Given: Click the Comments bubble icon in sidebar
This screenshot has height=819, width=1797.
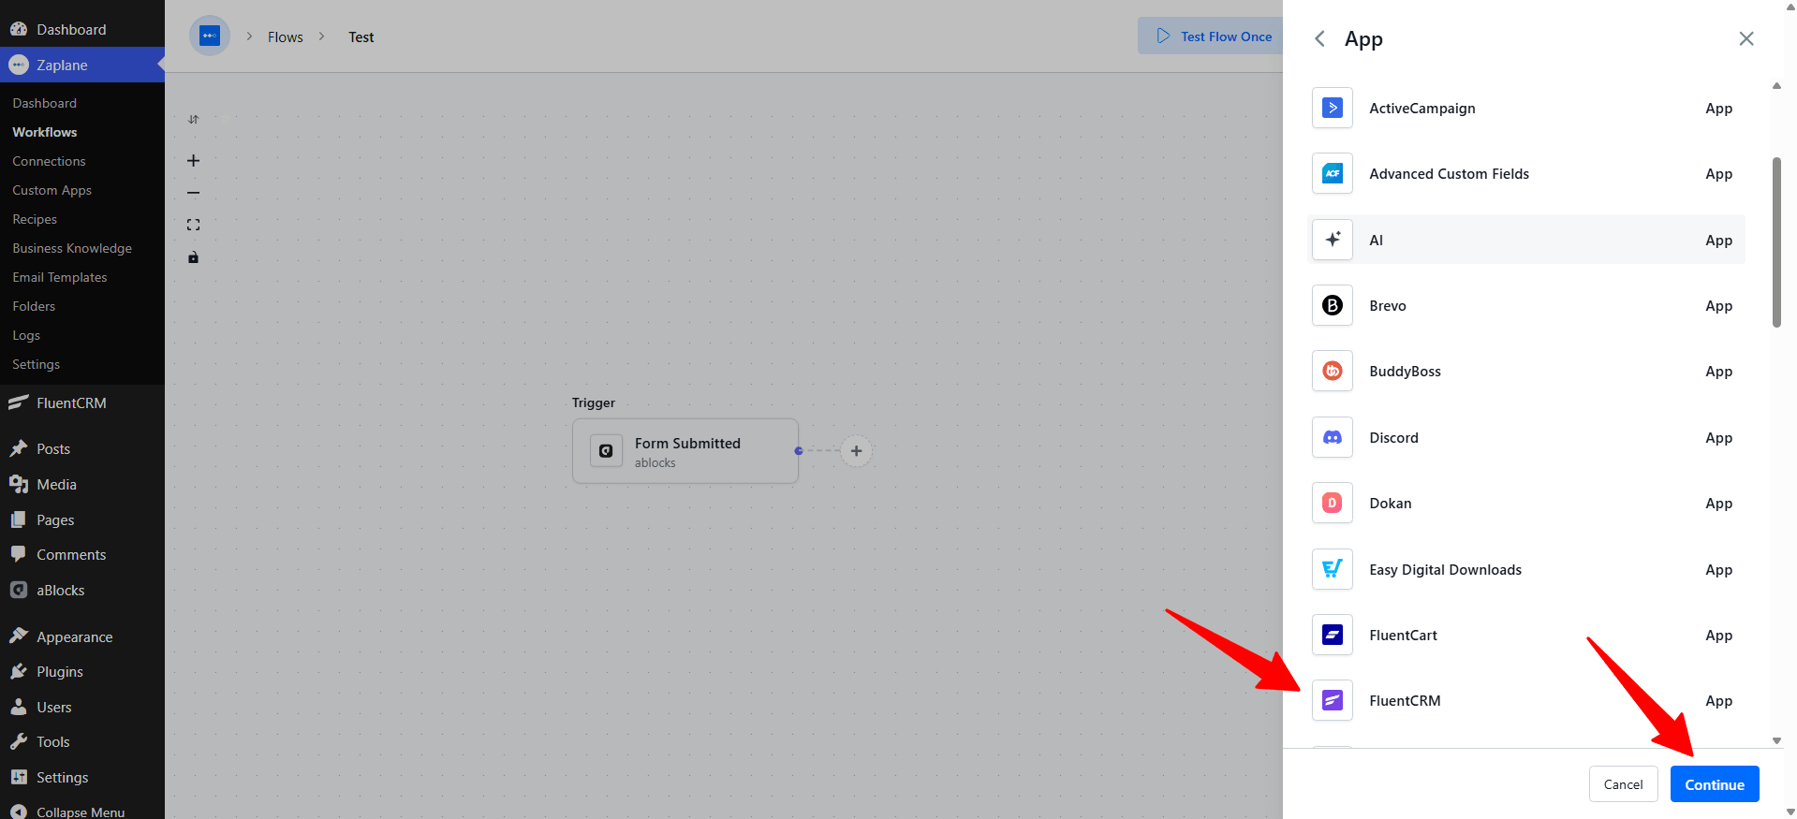Looking at the screenshot, I should 19,554.
